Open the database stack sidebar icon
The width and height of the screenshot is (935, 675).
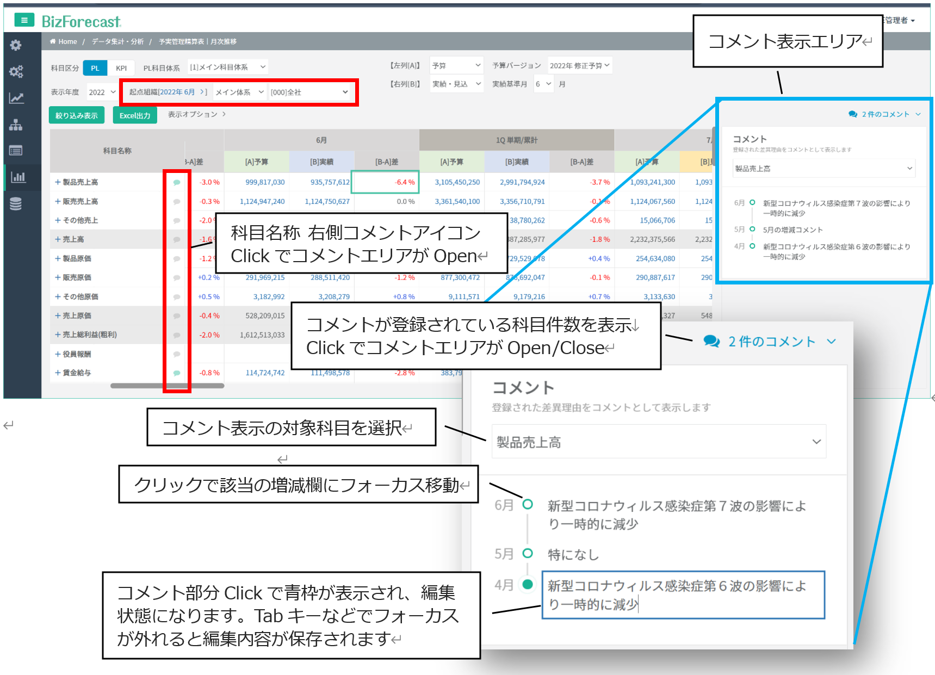(x=16, y=204)
